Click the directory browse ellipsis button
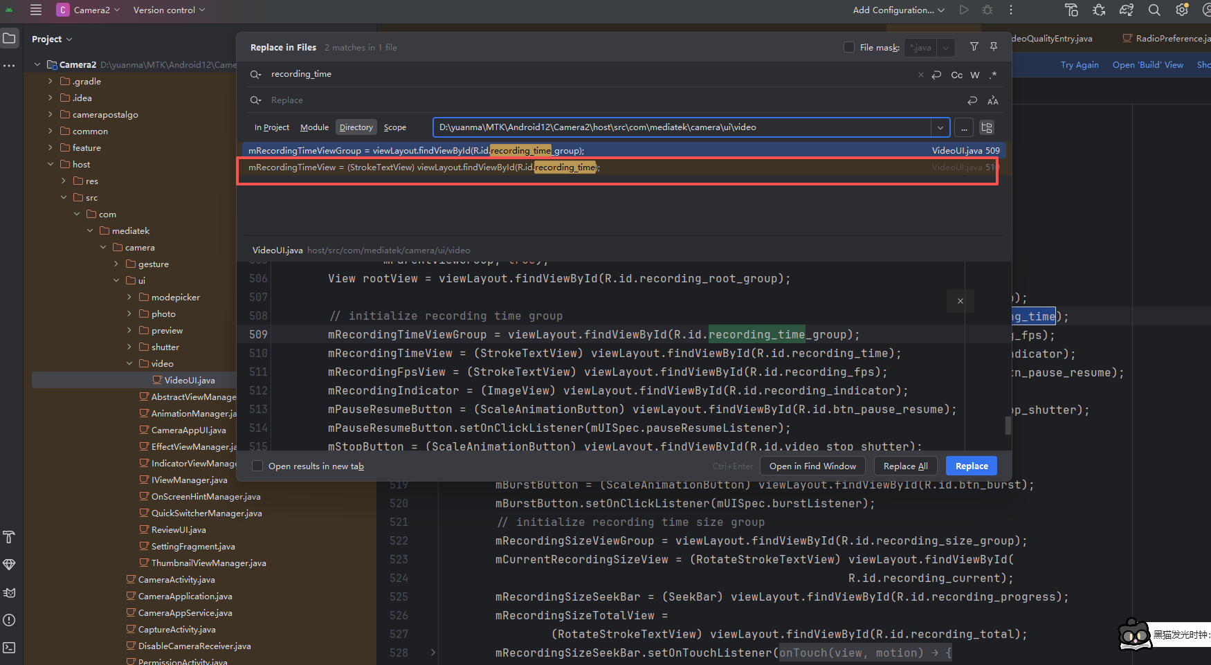1211x665 pixels. click(x=964, y=128)
